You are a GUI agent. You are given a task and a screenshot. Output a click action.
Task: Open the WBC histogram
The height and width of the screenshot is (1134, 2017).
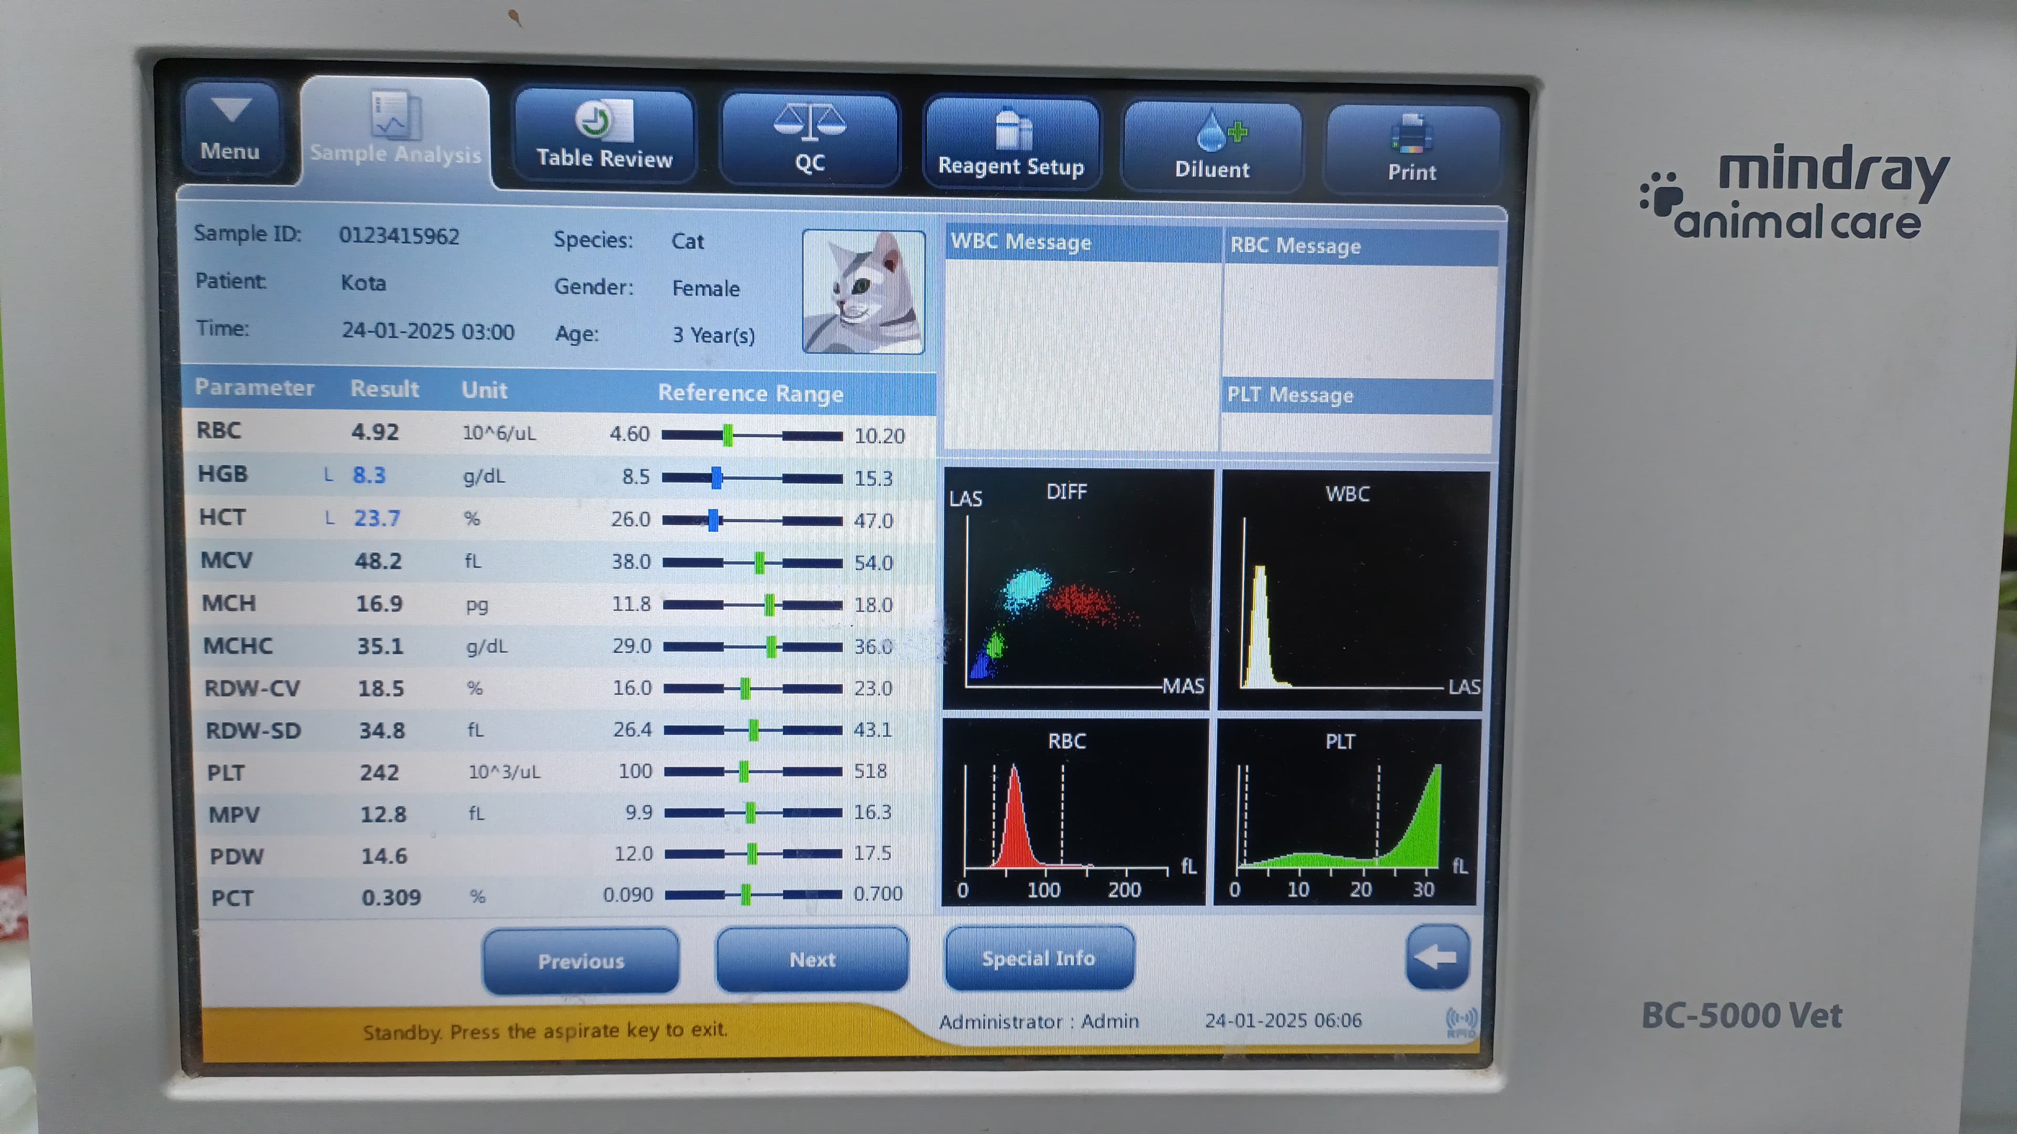(x=1353, y=591)
